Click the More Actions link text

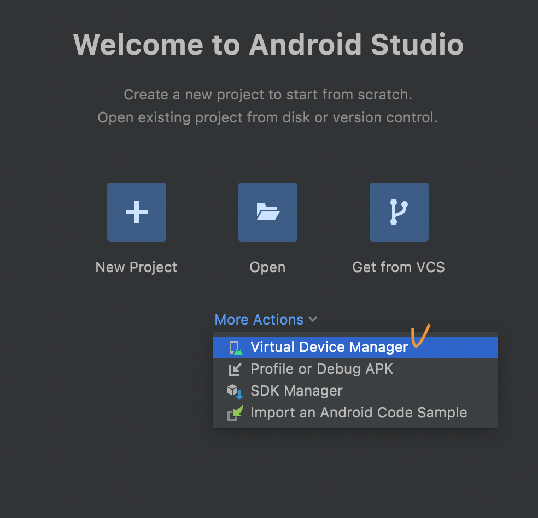[x=259, y=320]
